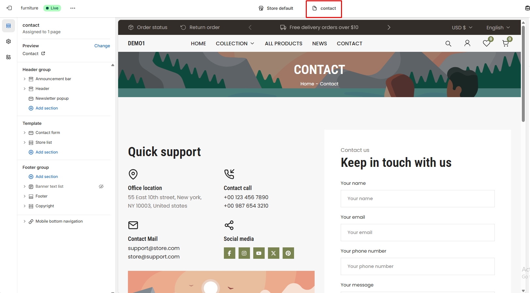Click the Your email input field
Screen dimensions: 530x293
point(417,232)
